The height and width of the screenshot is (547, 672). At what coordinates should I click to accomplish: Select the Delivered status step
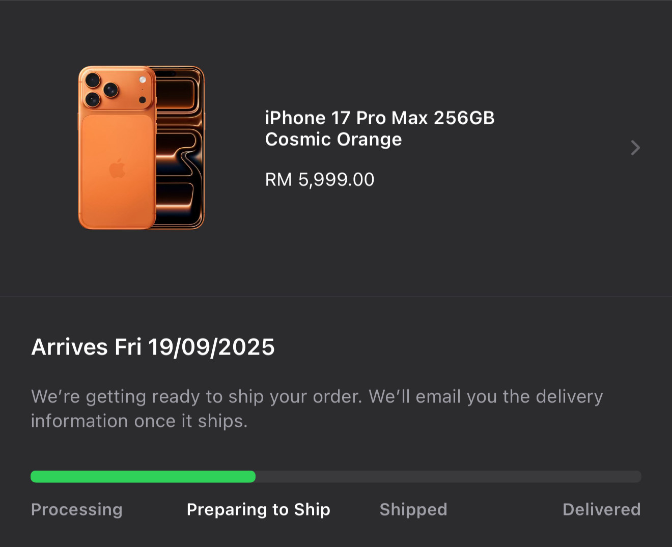coord(602,509)
